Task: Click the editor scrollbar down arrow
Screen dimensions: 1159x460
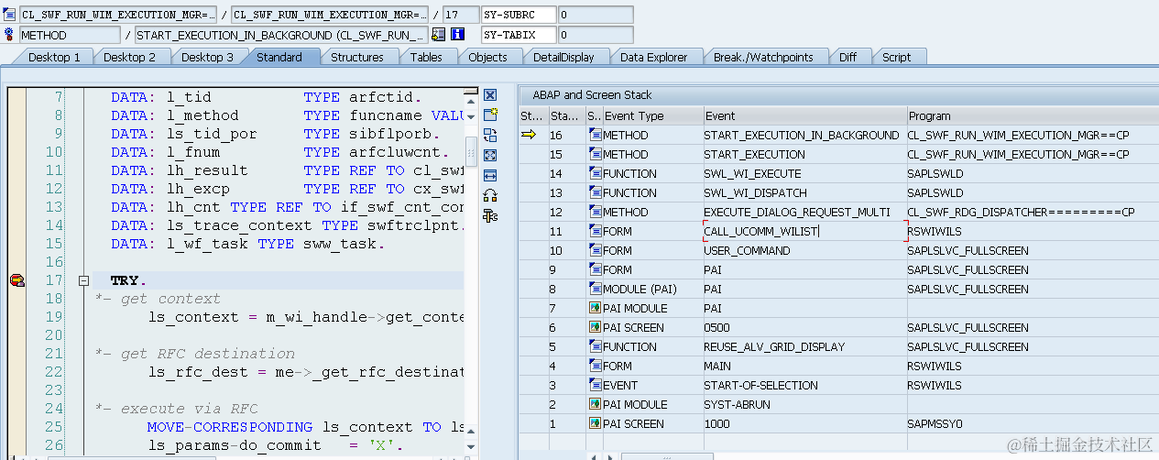Action: click(471, 446)
